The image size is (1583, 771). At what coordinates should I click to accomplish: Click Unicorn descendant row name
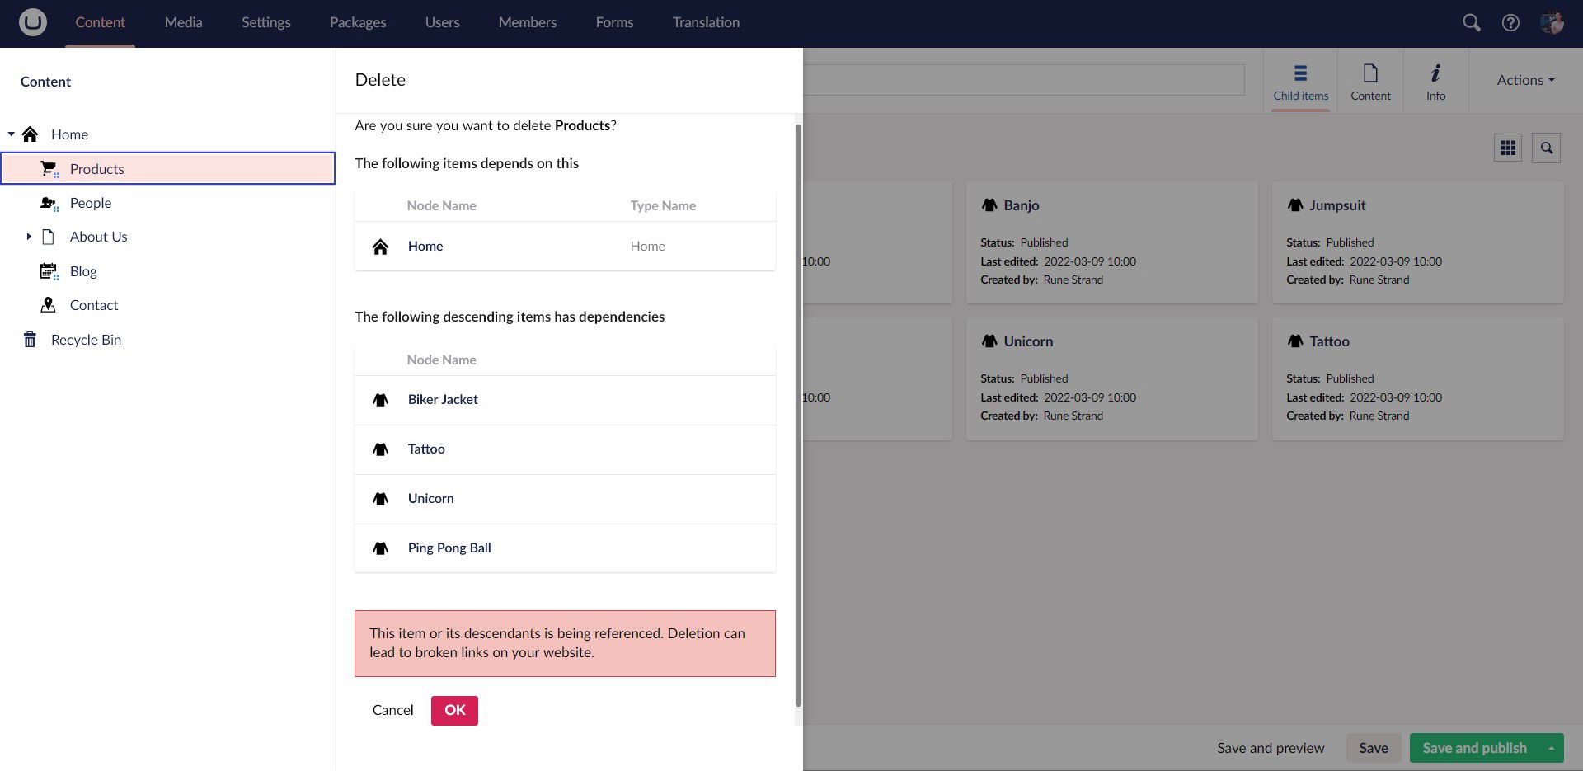tap(430, 498)
